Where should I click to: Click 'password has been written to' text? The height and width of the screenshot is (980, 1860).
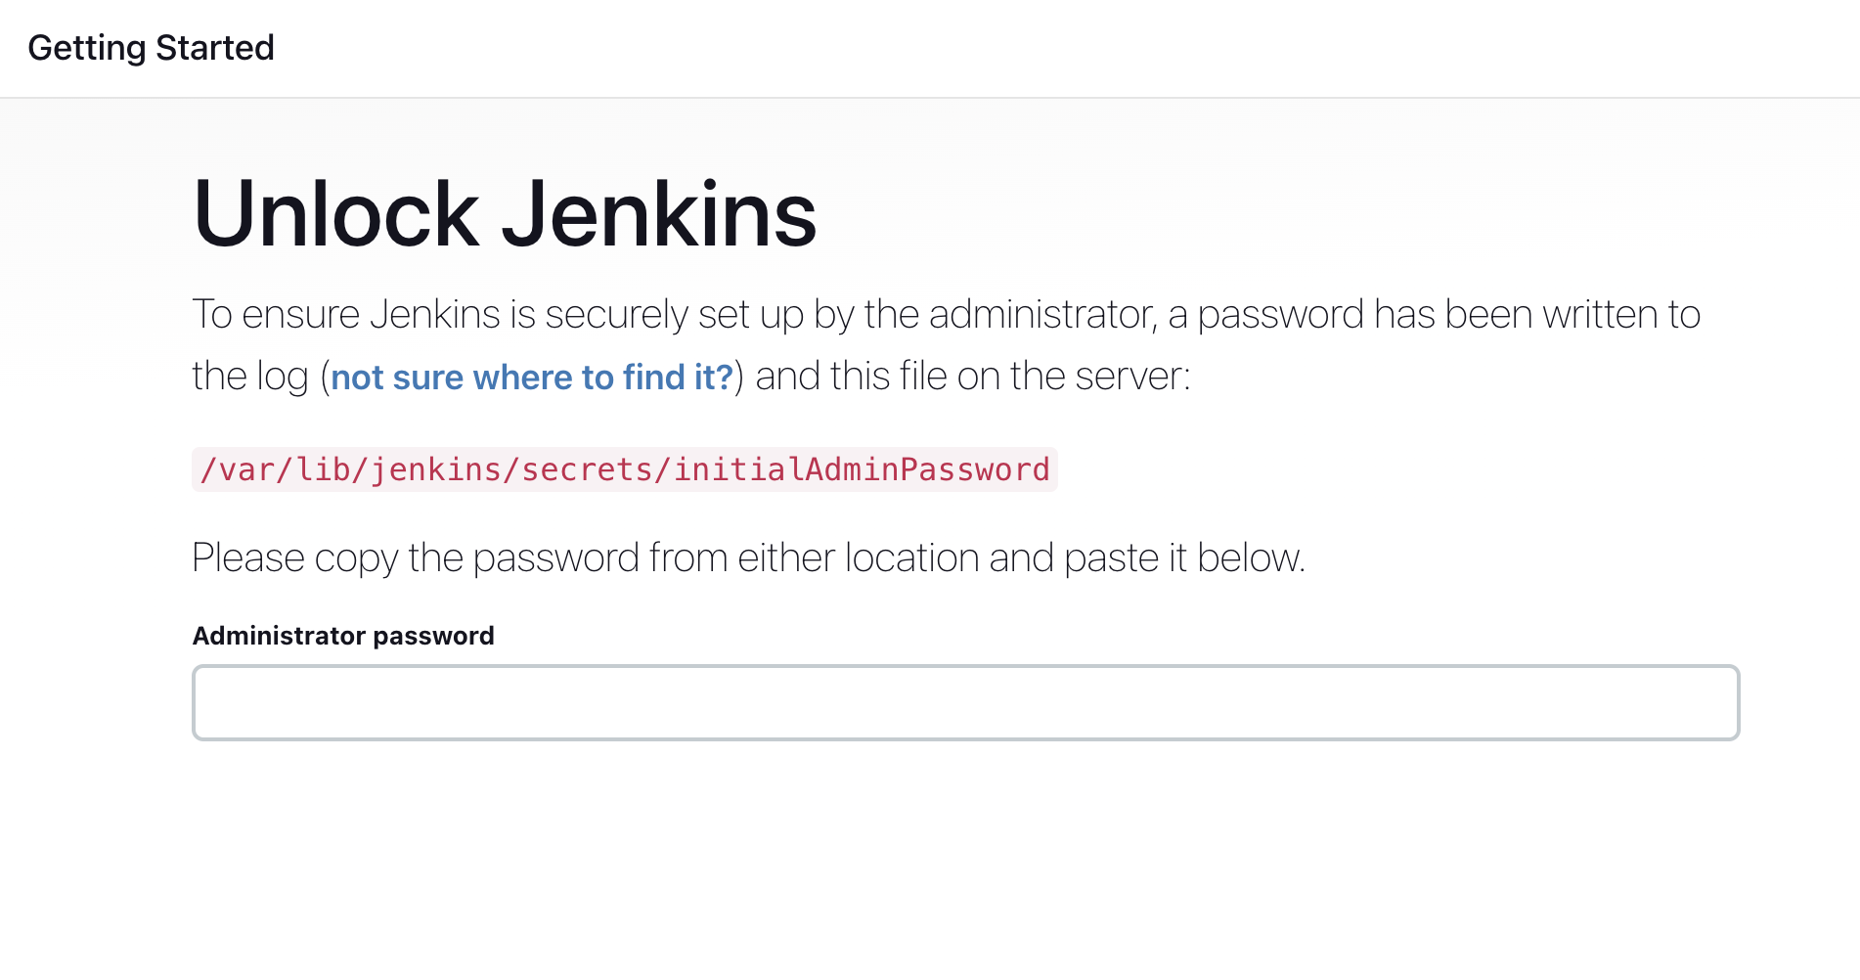point(1449,315)
